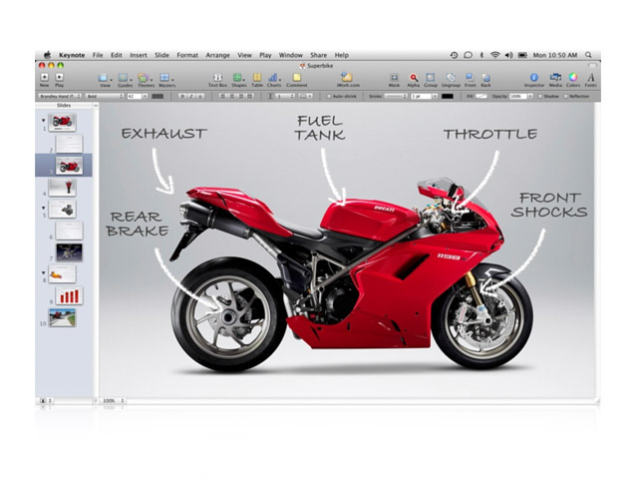Open the Media browser
This screenshot has height=479, width=638.
pyautogui.click(x=555, y=80)
